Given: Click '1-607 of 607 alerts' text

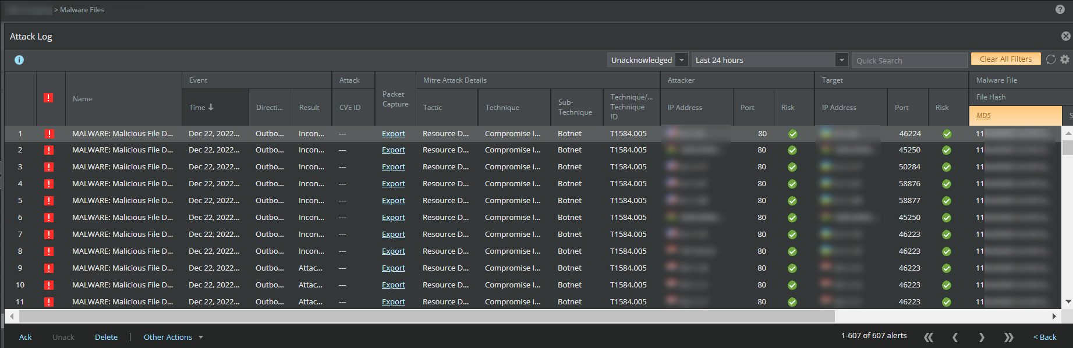Looking at the screenshot, I should (874, 335).
